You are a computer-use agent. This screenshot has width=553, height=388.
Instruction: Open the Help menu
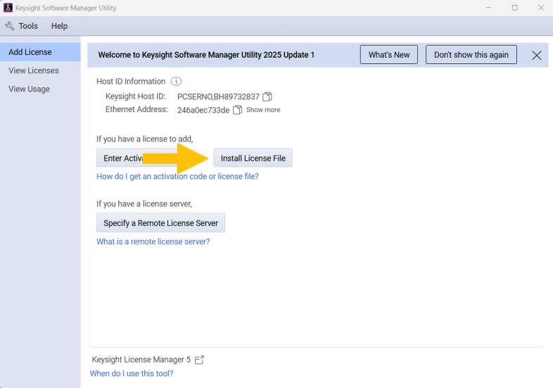[x=59, y=26]
